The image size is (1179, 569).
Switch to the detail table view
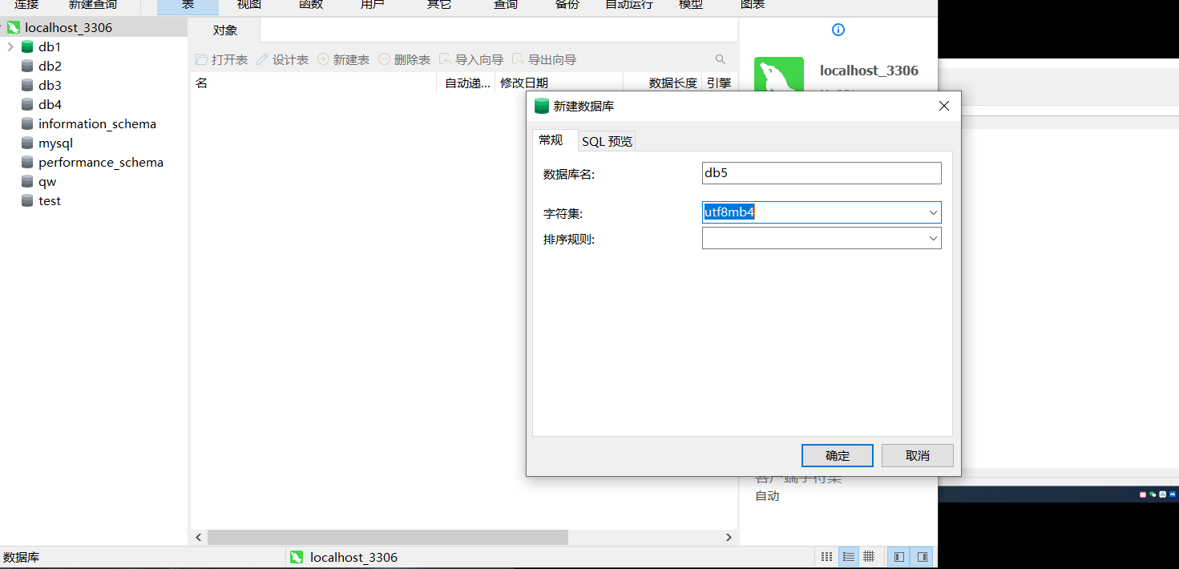[869, 556]
